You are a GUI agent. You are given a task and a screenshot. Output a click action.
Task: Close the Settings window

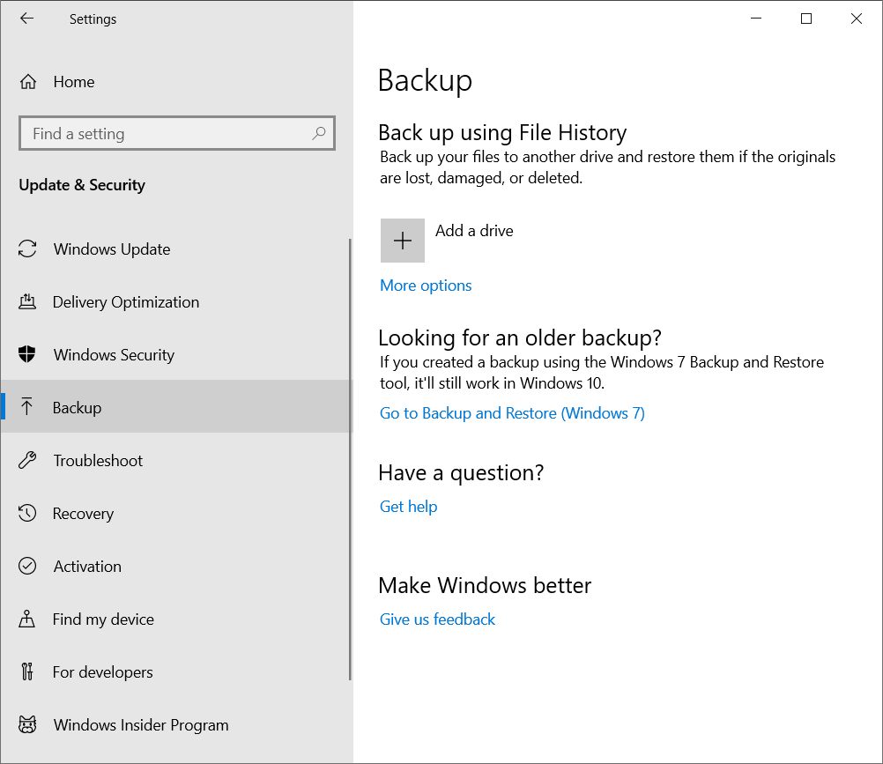pos(857,19)
